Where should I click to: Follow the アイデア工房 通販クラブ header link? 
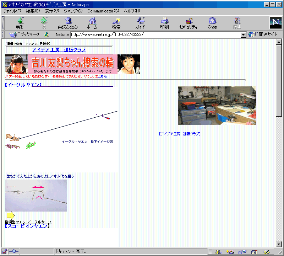[59, 50]
